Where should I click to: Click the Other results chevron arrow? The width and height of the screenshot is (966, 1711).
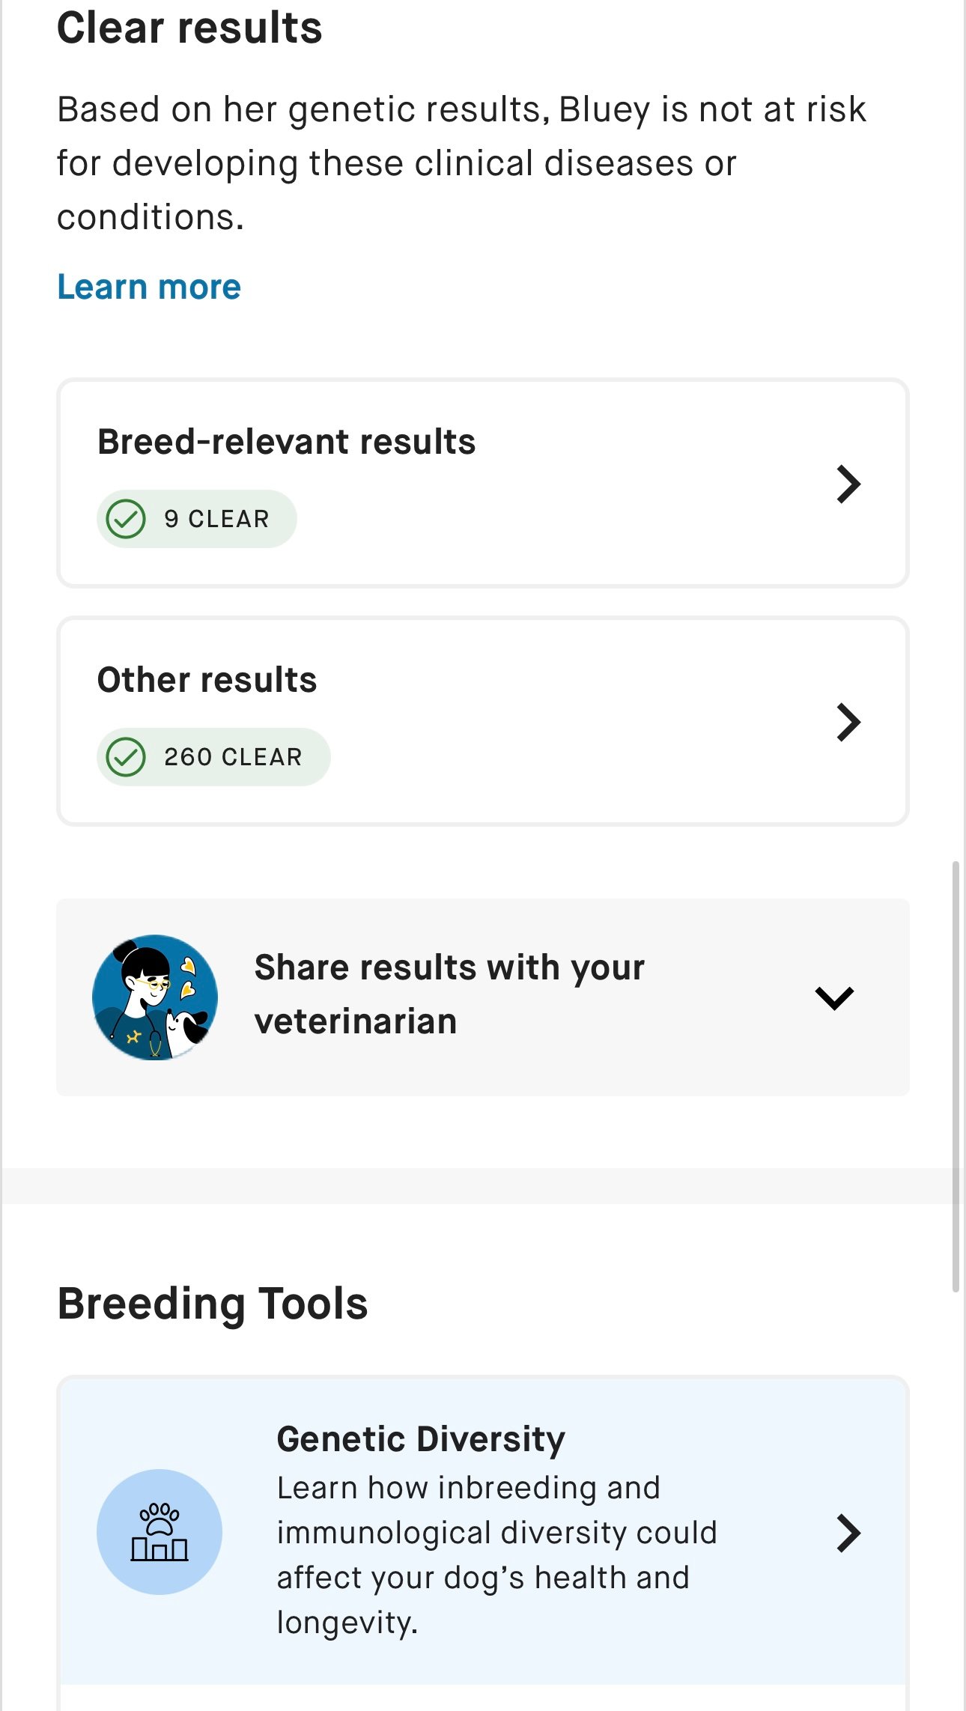point(848,722)
